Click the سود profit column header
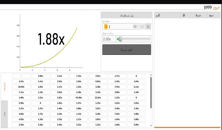The image size is (222, 130). pos(211,15)
